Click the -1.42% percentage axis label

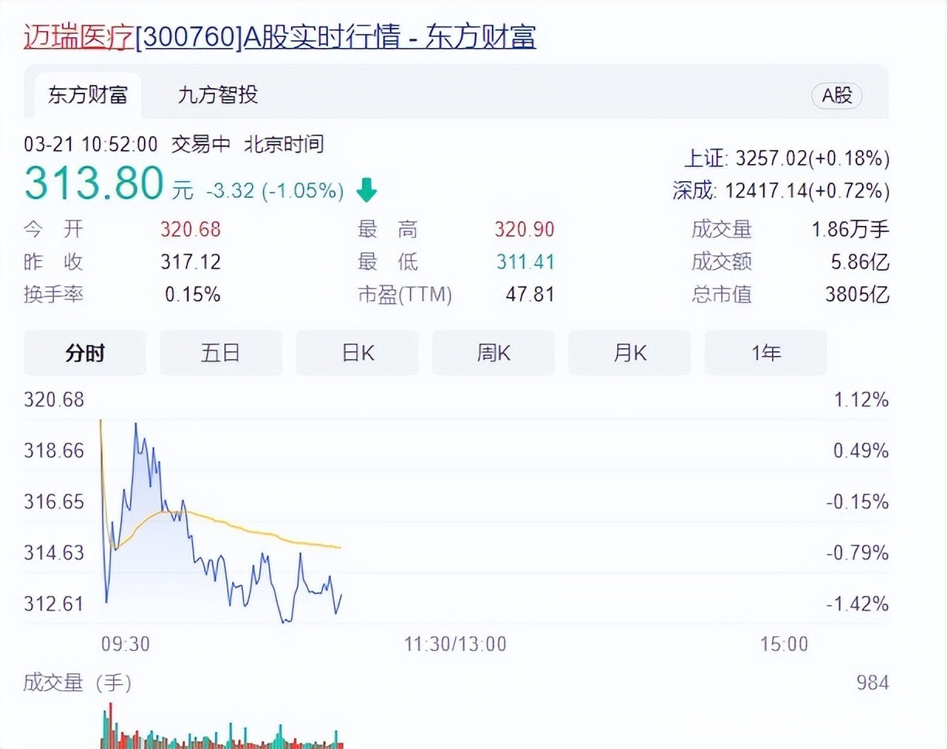[x=857, y=604]
